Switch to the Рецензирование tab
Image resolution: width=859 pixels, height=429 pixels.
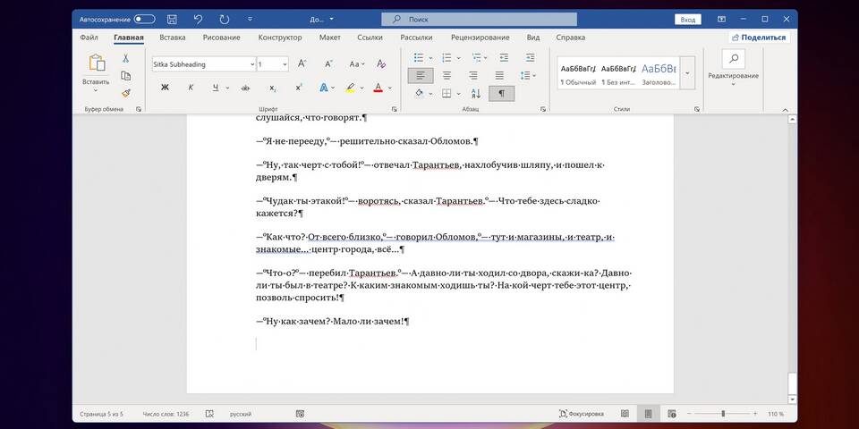(481, 38)
